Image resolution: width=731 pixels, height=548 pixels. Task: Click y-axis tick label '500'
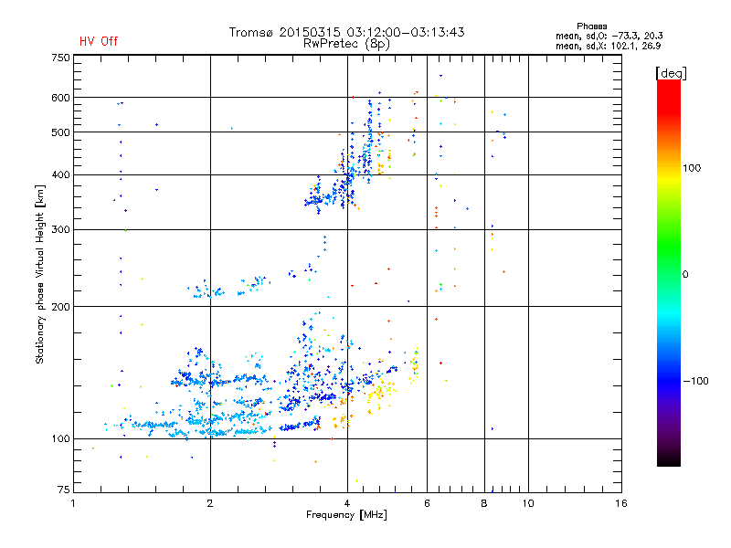60,132
